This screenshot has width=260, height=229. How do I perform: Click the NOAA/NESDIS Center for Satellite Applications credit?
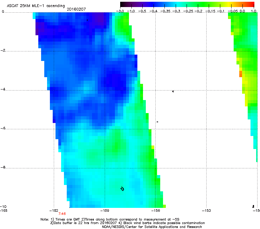pyautogui.click(x=152, y=227)
